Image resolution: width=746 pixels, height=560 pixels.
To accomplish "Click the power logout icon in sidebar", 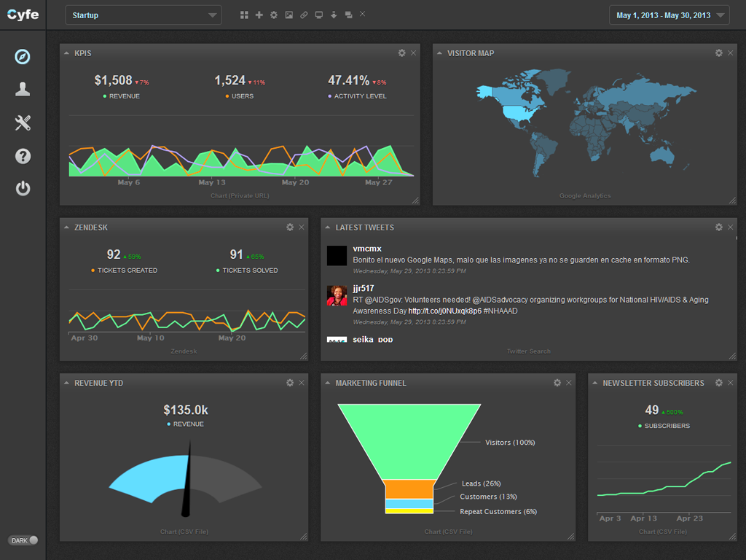I will click(23, 189).
